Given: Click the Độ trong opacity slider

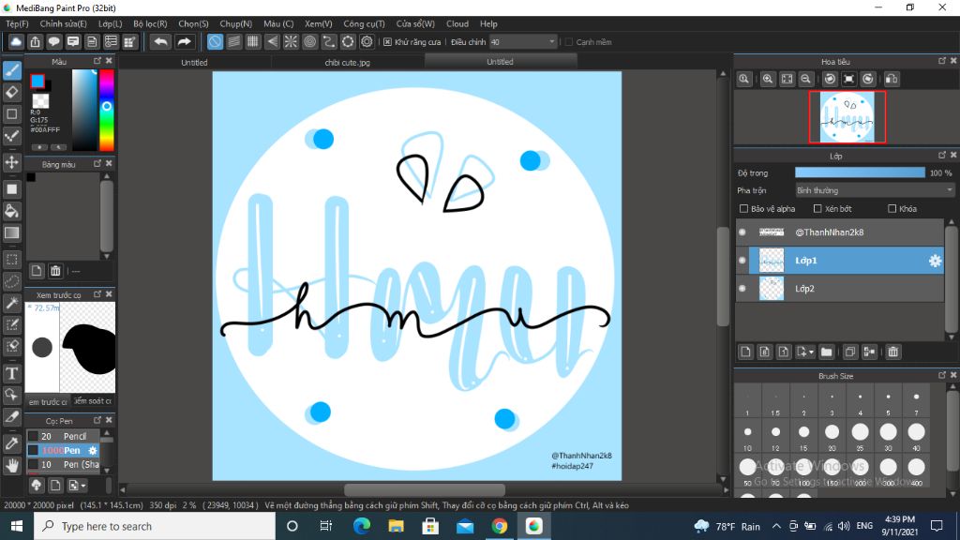Looking at the screenshot, I should click(x=861, y=172).
